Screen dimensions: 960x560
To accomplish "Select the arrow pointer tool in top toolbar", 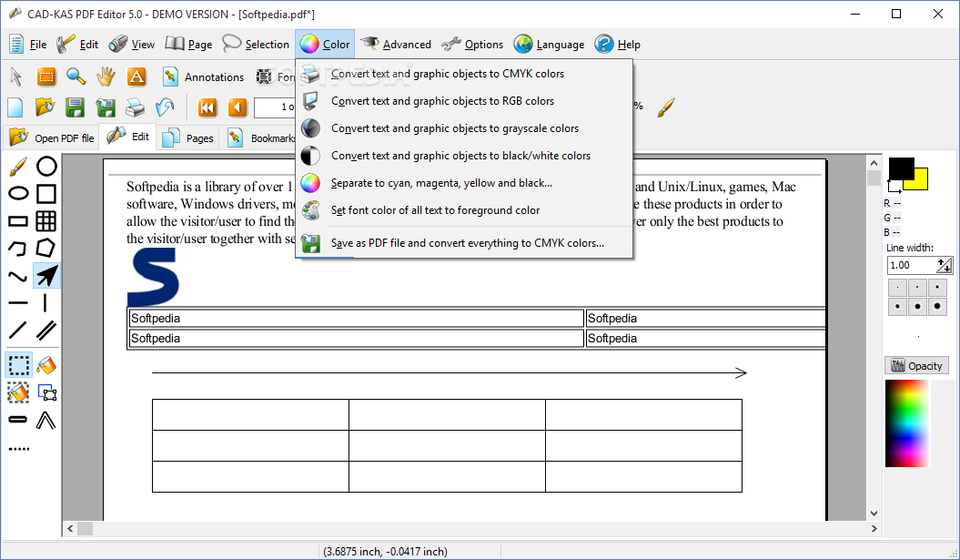I will tap(15, 76).
